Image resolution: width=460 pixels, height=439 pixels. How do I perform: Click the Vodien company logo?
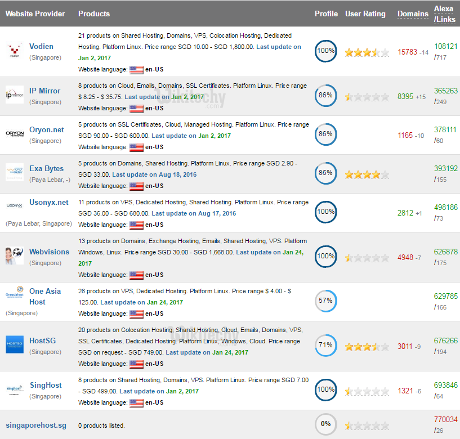tap(14, 51)
